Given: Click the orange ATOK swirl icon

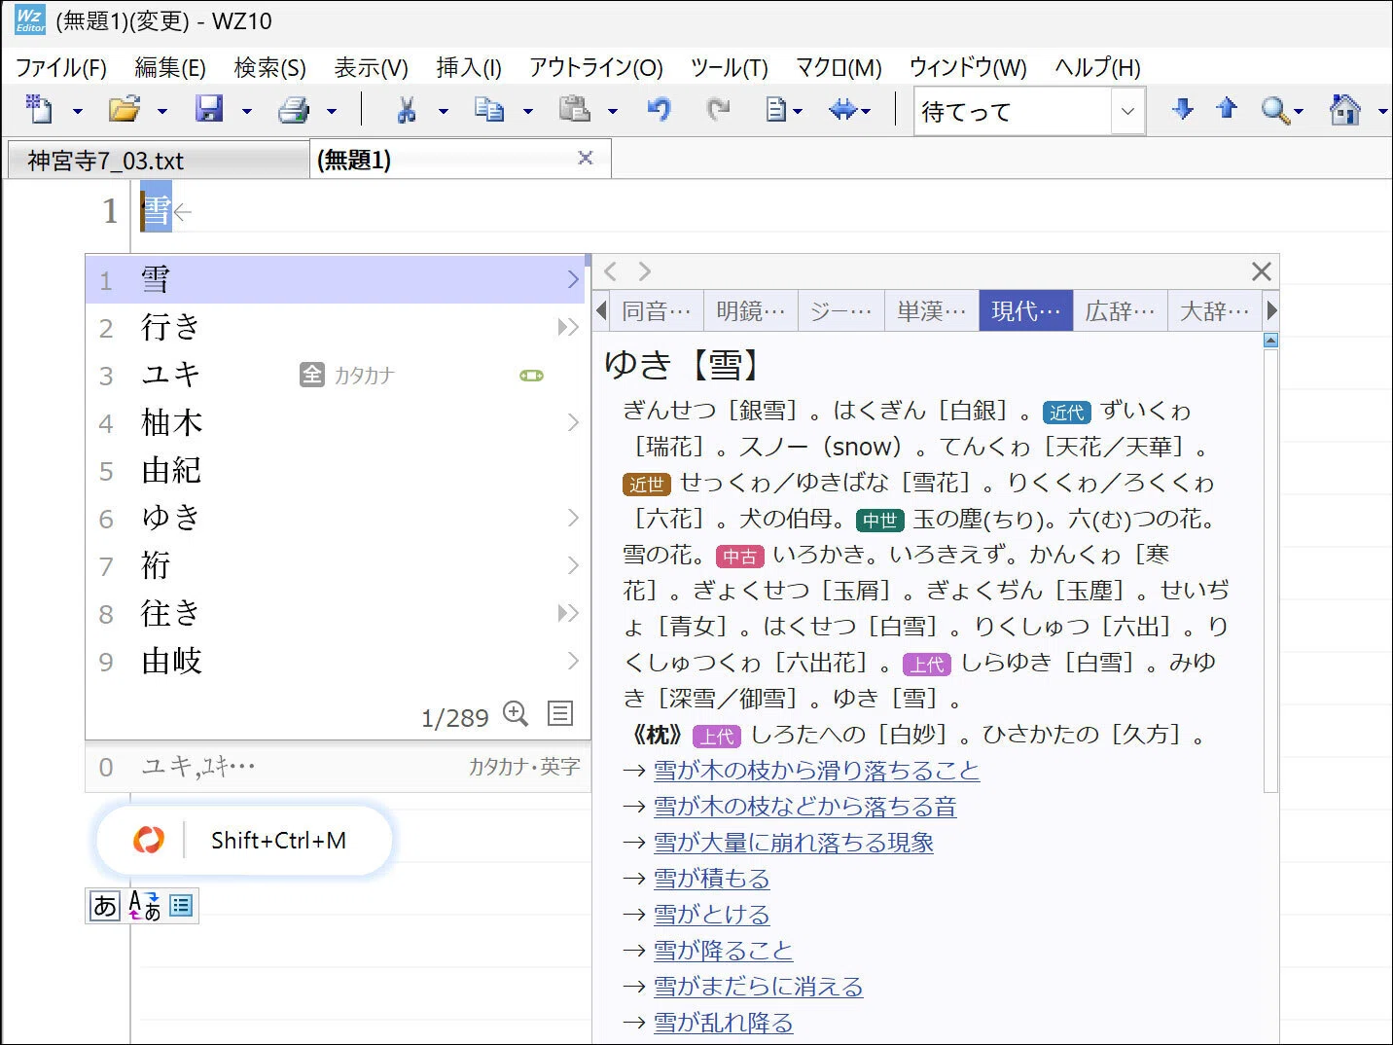Looking at the screenshot, I should click(x=149, y=840).
